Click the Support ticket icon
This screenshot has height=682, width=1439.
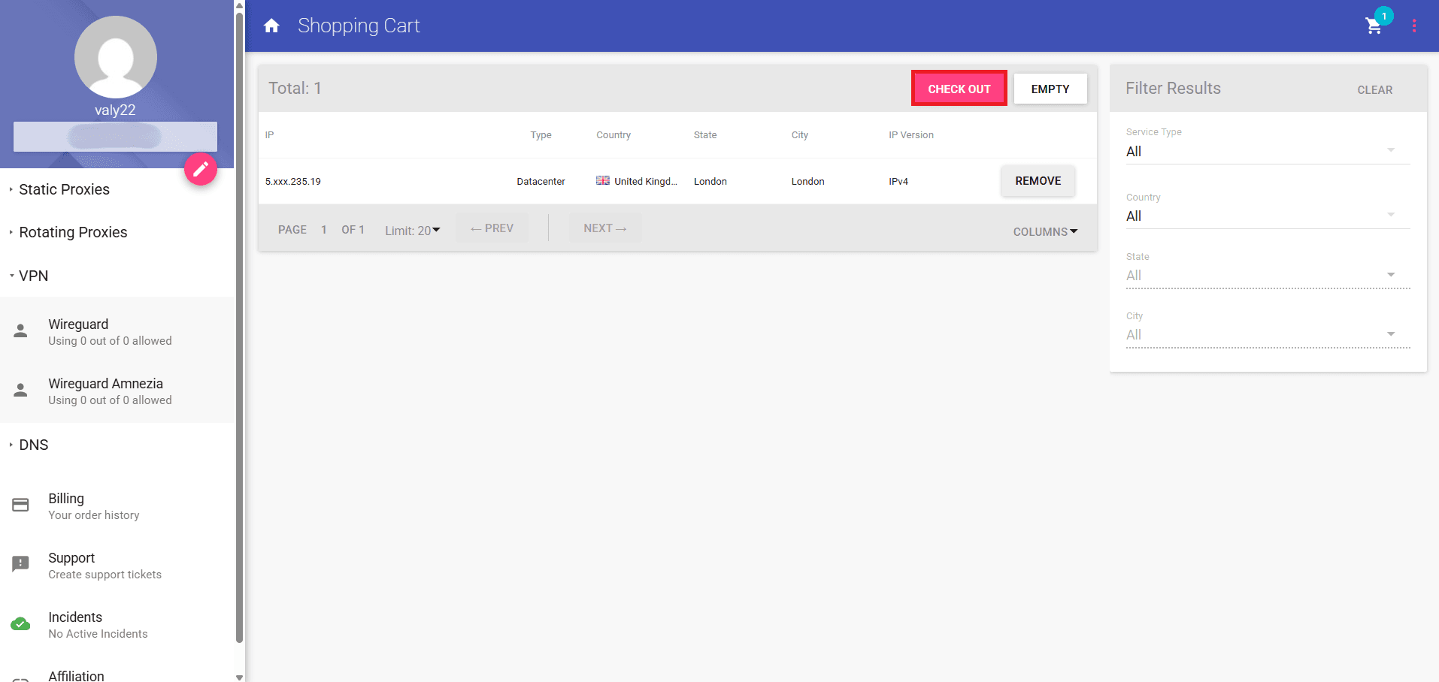click(20, 564)
